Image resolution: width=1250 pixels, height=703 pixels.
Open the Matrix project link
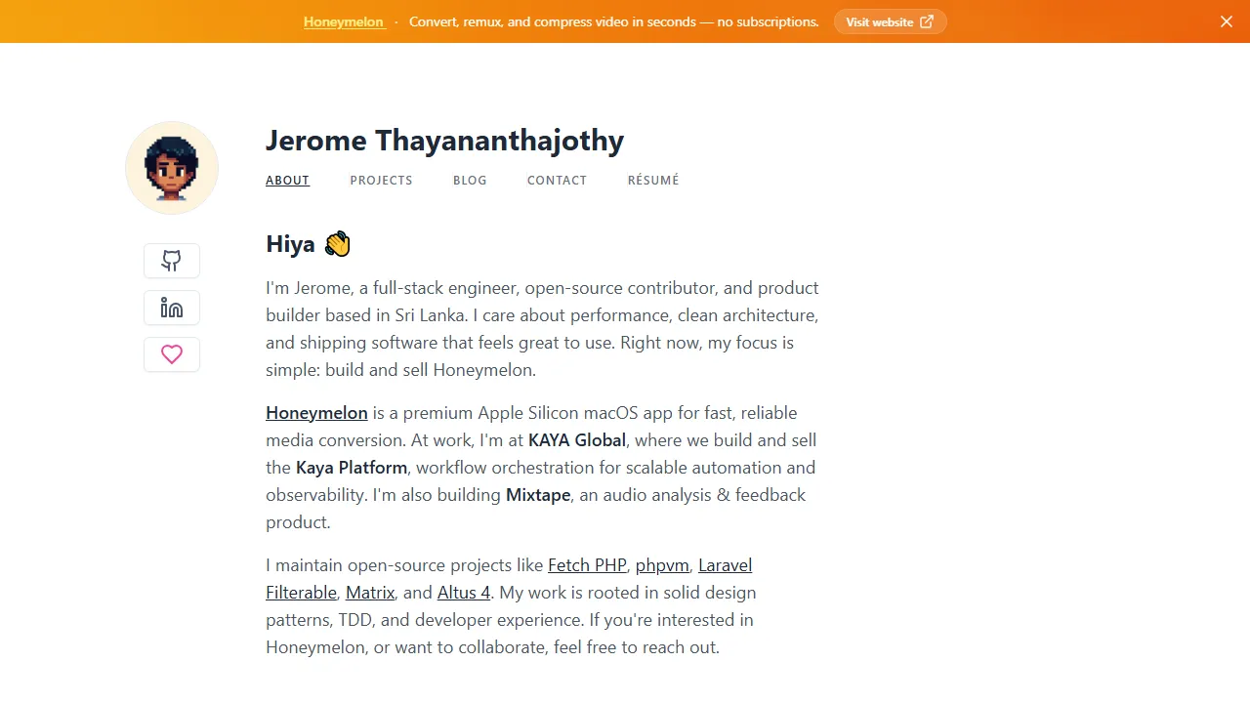[x=369, y=592]
